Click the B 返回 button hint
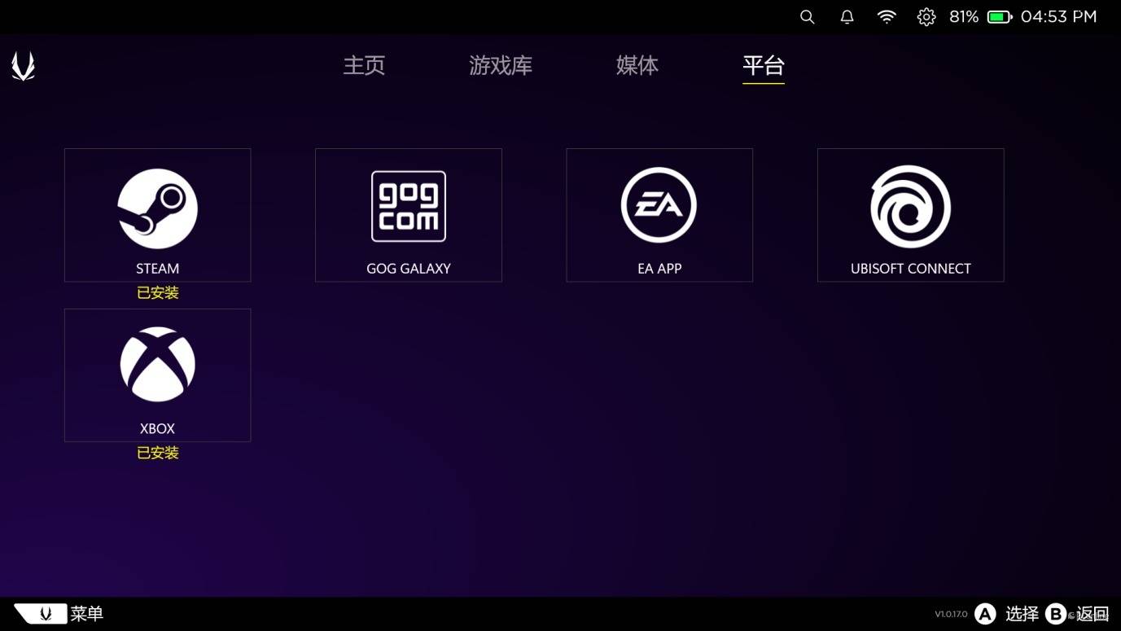The height and width of the screenshot is (631, 1121). coord(1077,614)
